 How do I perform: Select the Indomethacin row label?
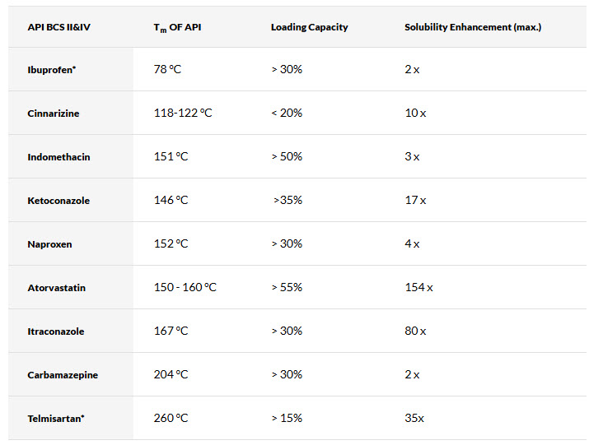point(58,157)
